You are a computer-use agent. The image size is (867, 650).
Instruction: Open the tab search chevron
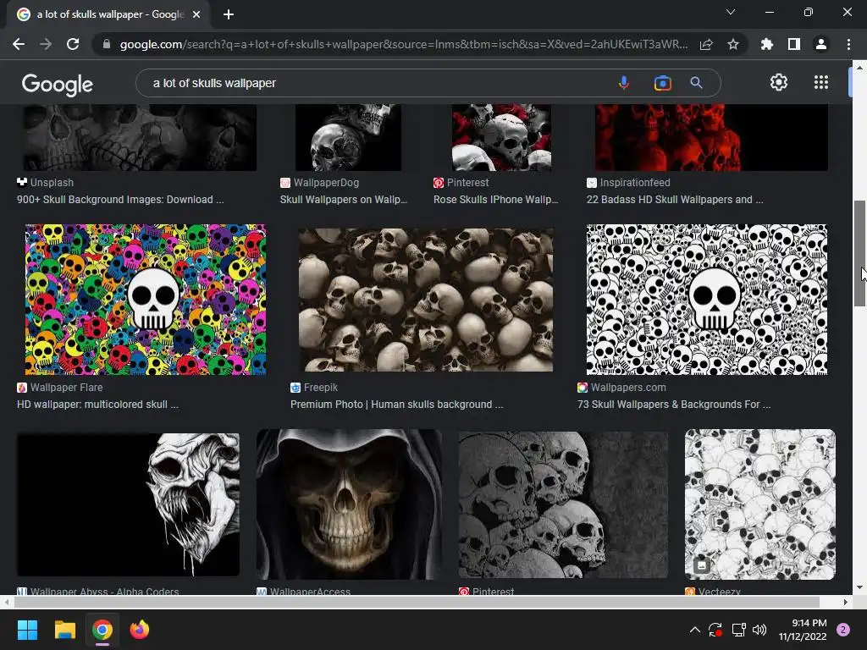coord(731,12)
